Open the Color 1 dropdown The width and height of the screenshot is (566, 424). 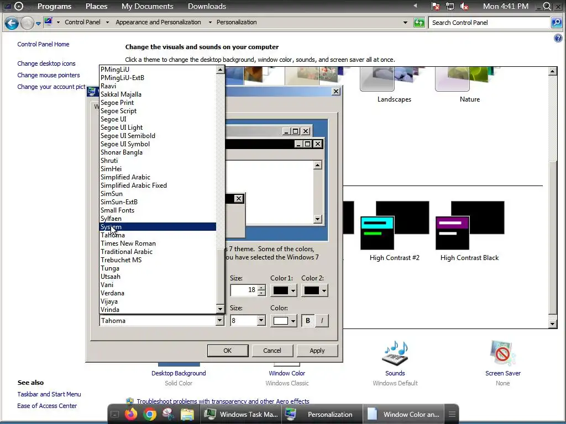(x=293, y=290)
